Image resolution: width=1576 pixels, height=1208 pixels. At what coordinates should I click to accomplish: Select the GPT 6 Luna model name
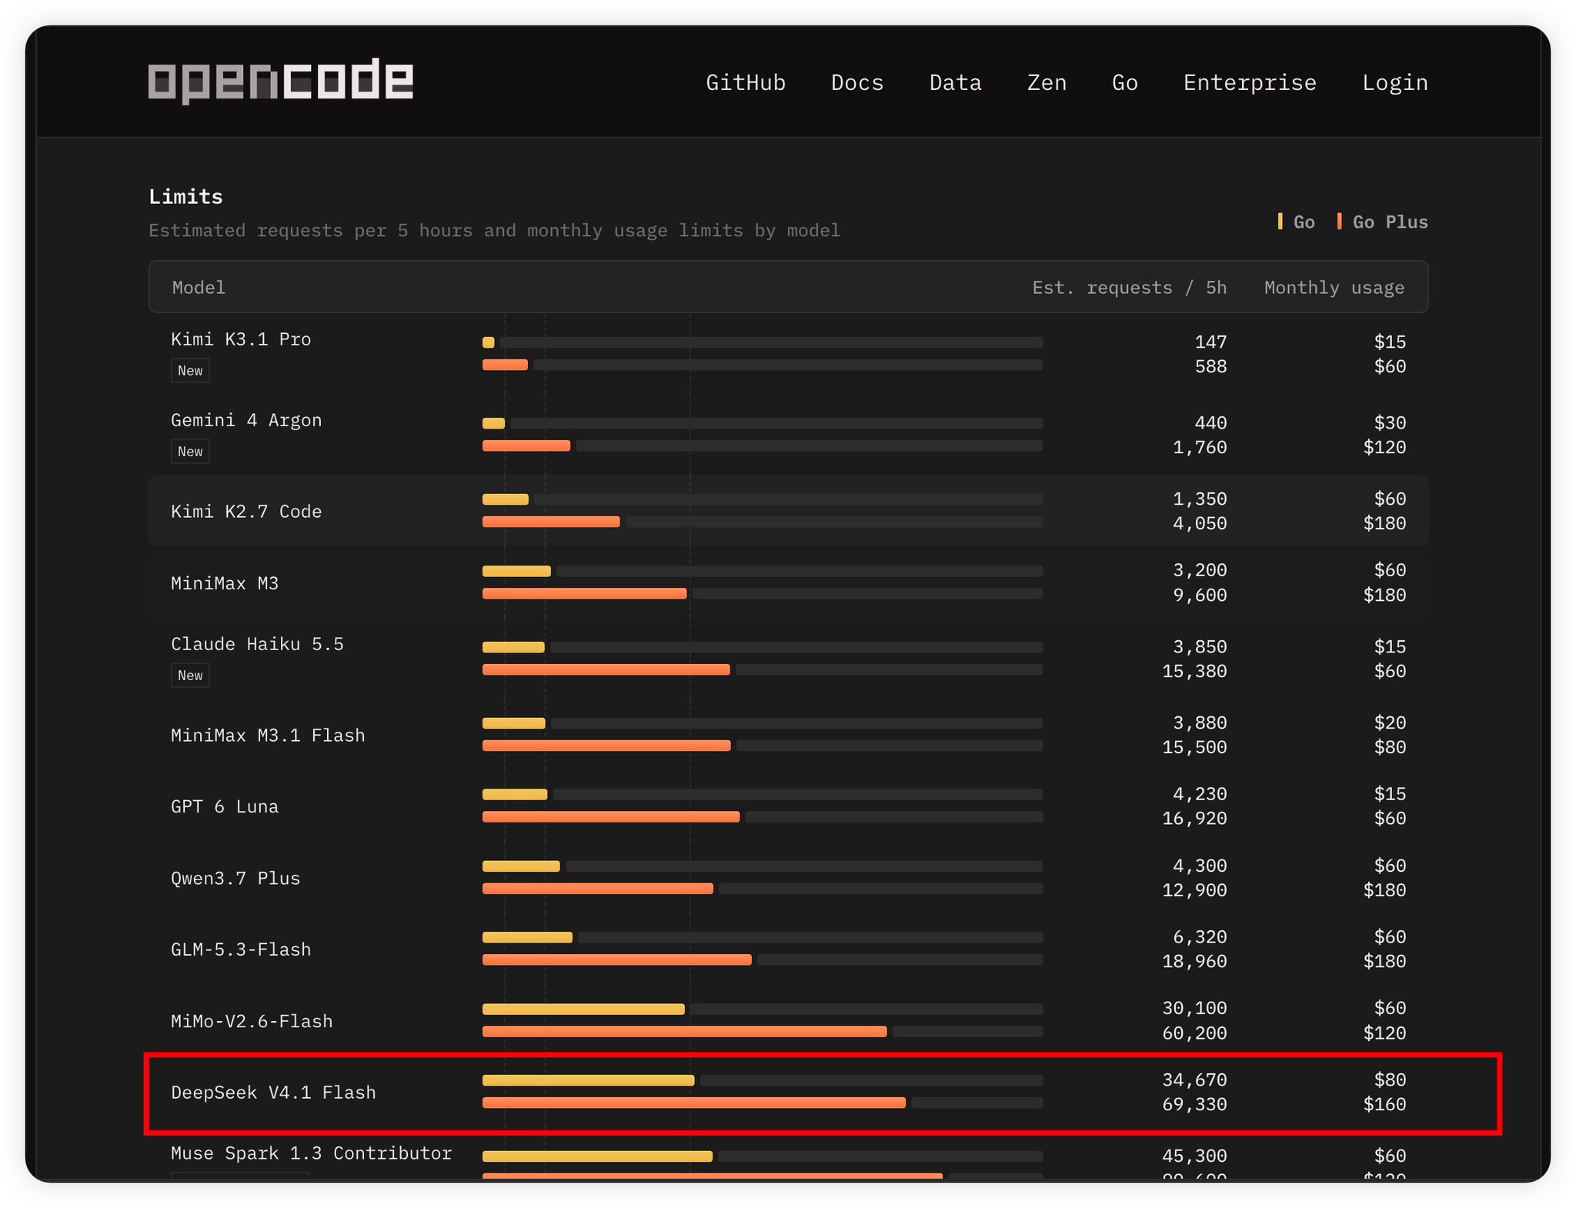(225, 806)
